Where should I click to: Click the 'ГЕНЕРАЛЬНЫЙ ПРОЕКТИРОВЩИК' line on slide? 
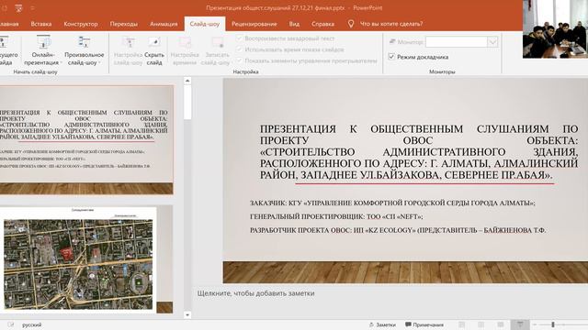[336, 216]
